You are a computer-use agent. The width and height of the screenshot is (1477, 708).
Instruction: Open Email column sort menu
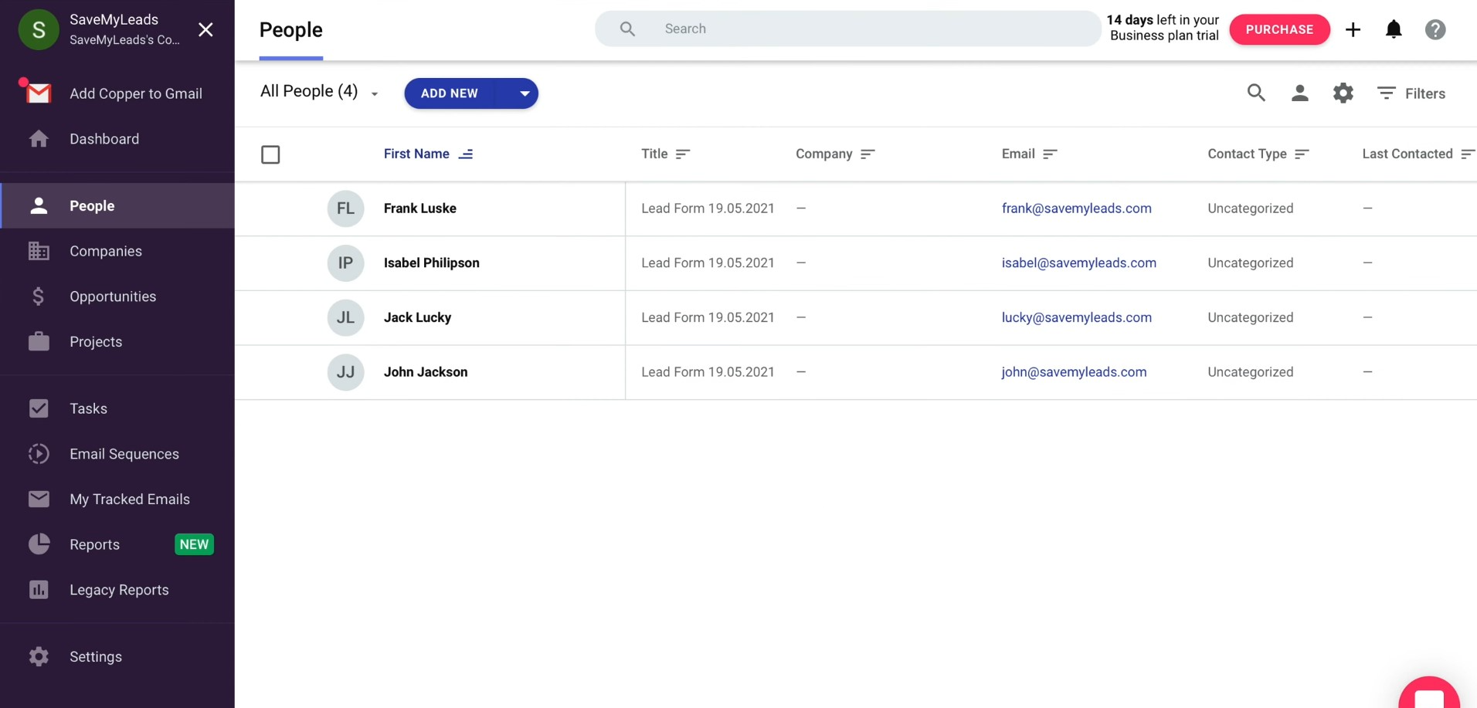coord(1049,154)
